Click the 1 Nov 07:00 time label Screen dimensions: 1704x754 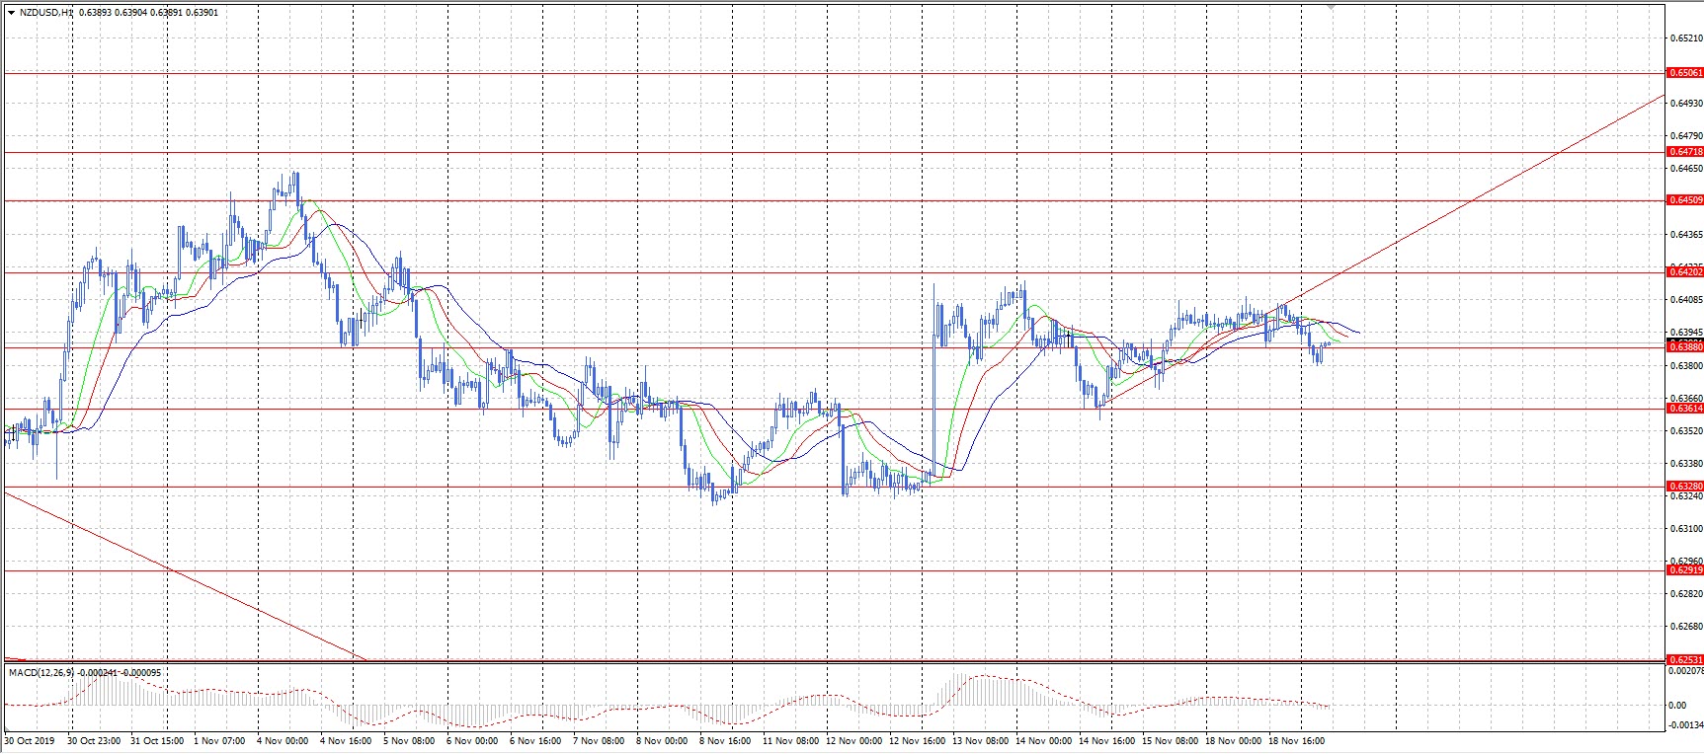(219, 740)
